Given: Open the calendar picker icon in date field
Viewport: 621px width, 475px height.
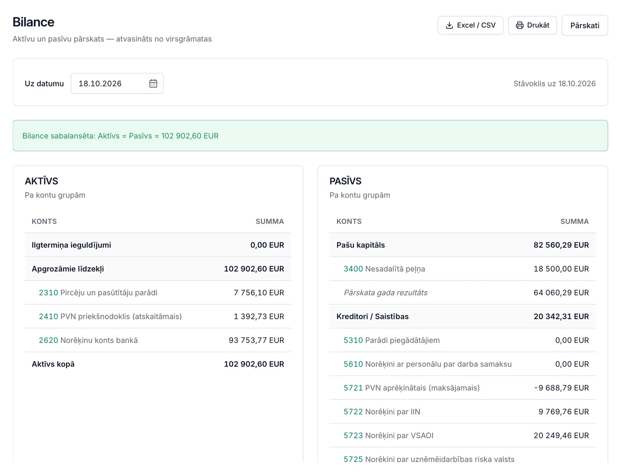Looking at the screenshot, I should click(x=153, y=83).
